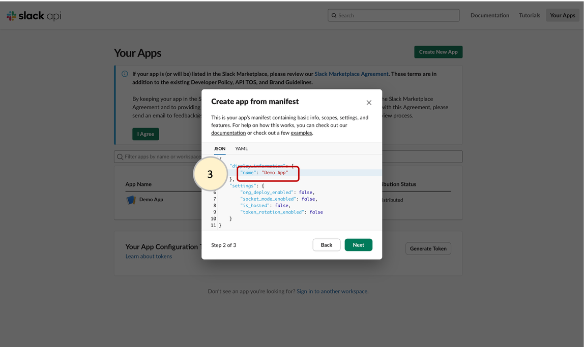This screenshot has height=347, width=584.
Task: Click the search magnifier icon in header
Action: [334, 16]
